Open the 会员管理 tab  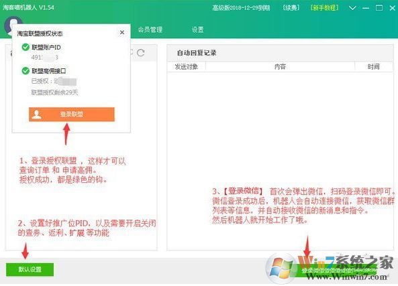coord(150,29)
